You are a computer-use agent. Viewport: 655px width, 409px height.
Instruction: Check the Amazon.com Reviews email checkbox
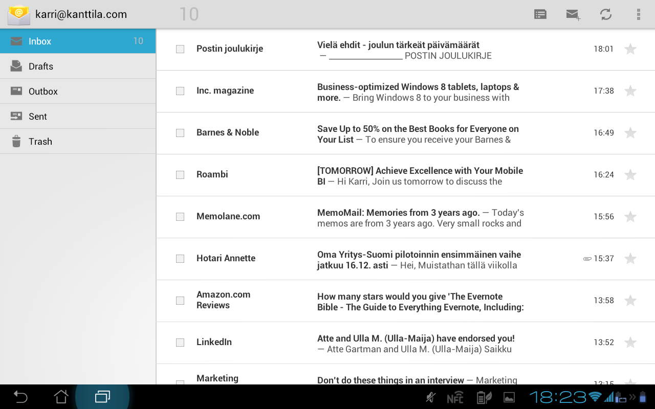[x=180, y=301]
